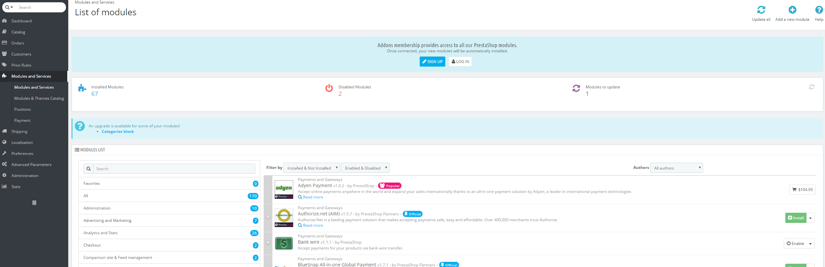Open the All authors dropdown
825x267 pixels.
click(676, 168)
